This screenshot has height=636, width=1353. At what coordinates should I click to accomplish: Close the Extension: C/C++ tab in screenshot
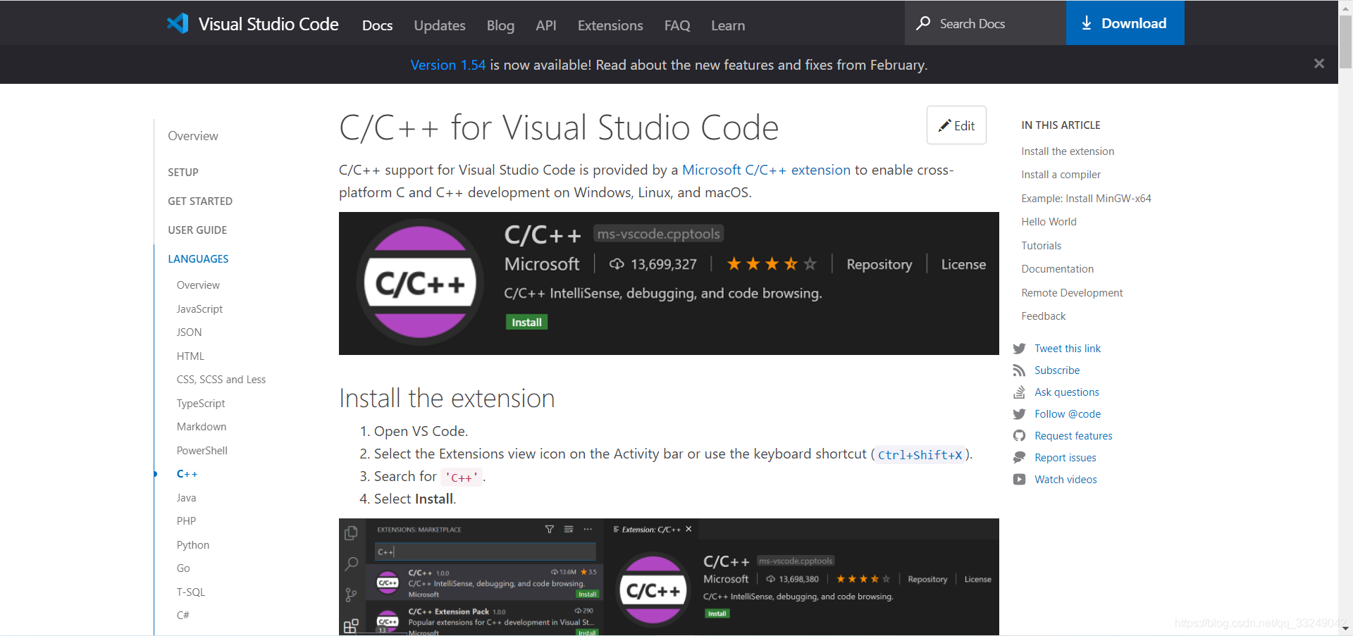click(688, 529)
